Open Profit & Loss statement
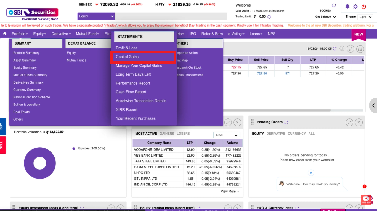377x211 pixels. [126, 48]
